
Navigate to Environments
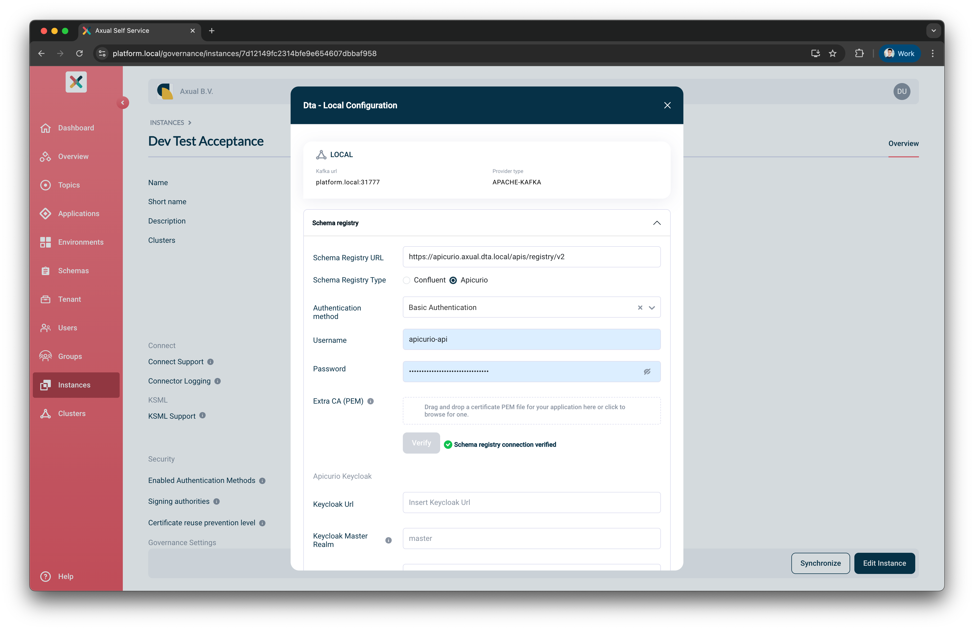(x=80, y=242)
